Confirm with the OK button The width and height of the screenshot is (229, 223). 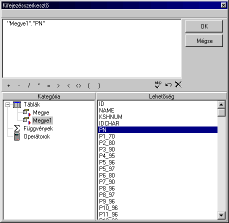point(204,26)
